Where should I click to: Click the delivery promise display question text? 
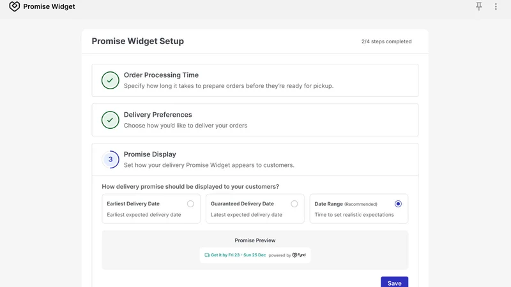pos(190,187)
